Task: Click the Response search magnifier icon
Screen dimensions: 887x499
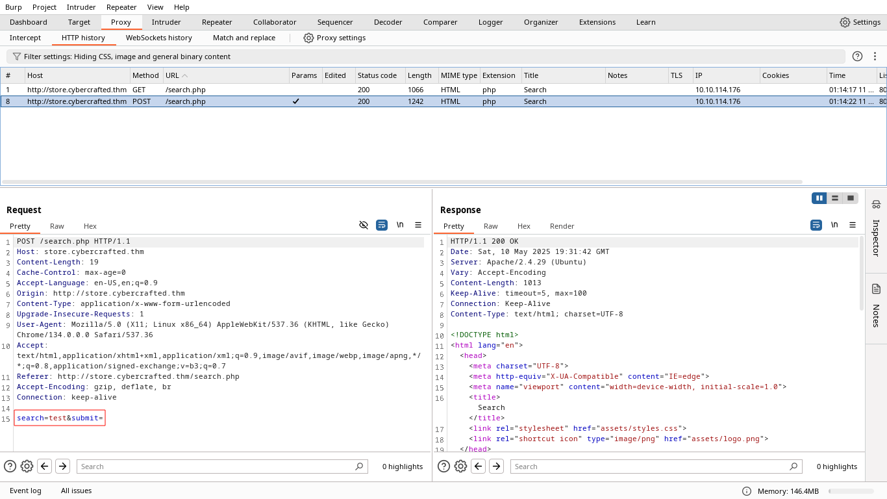Action: pyautogui.click(x=793, y=467)
